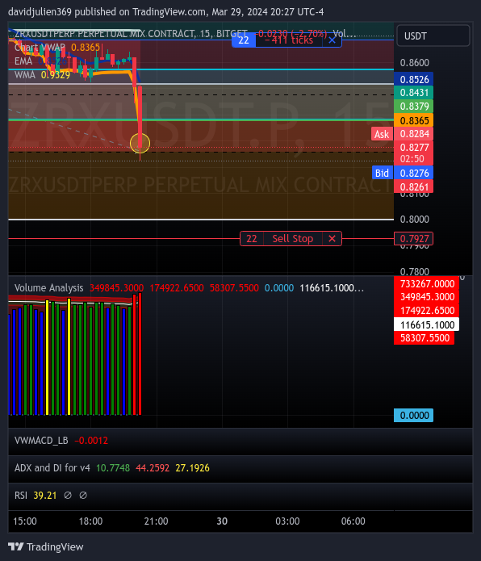The image size is (481, 561).
Task: Click the 0.8261 red price label
Action: (414, 186)
